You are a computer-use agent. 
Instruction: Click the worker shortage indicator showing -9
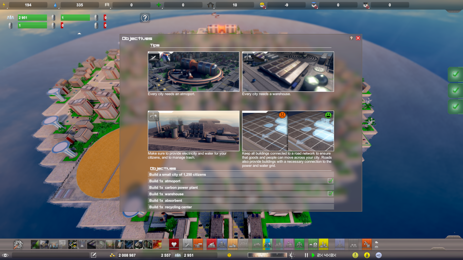click(x=287, y=5)
